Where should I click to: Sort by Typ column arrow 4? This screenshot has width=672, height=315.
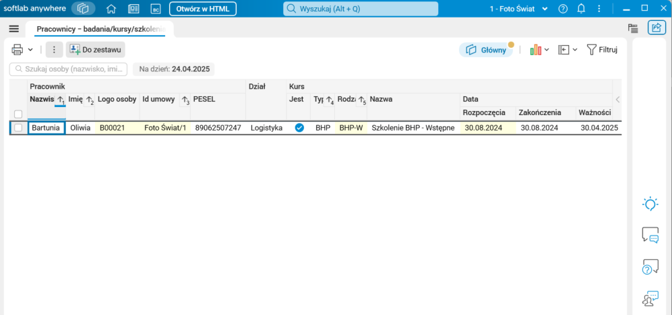(x=329, y=100)
